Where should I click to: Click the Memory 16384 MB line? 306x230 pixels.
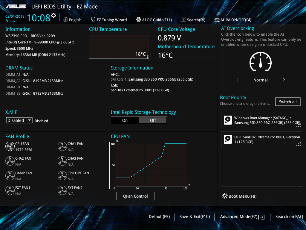point(35,55)
